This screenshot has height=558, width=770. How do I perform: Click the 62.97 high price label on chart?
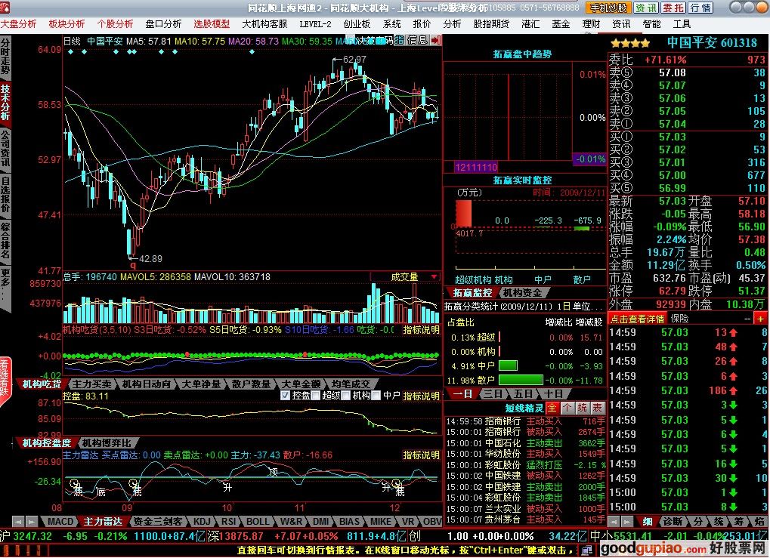tap(354, 60)
